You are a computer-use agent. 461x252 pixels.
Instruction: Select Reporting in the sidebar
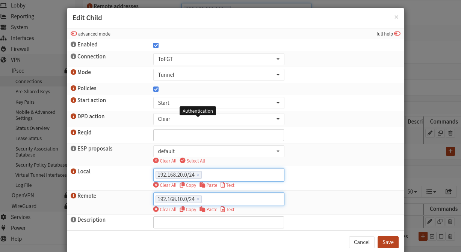point(23,16)
